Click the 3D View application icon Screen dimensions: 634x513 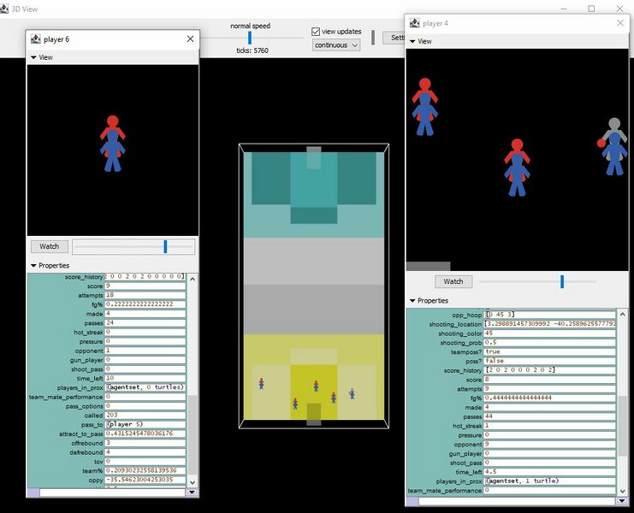point(5,8)
